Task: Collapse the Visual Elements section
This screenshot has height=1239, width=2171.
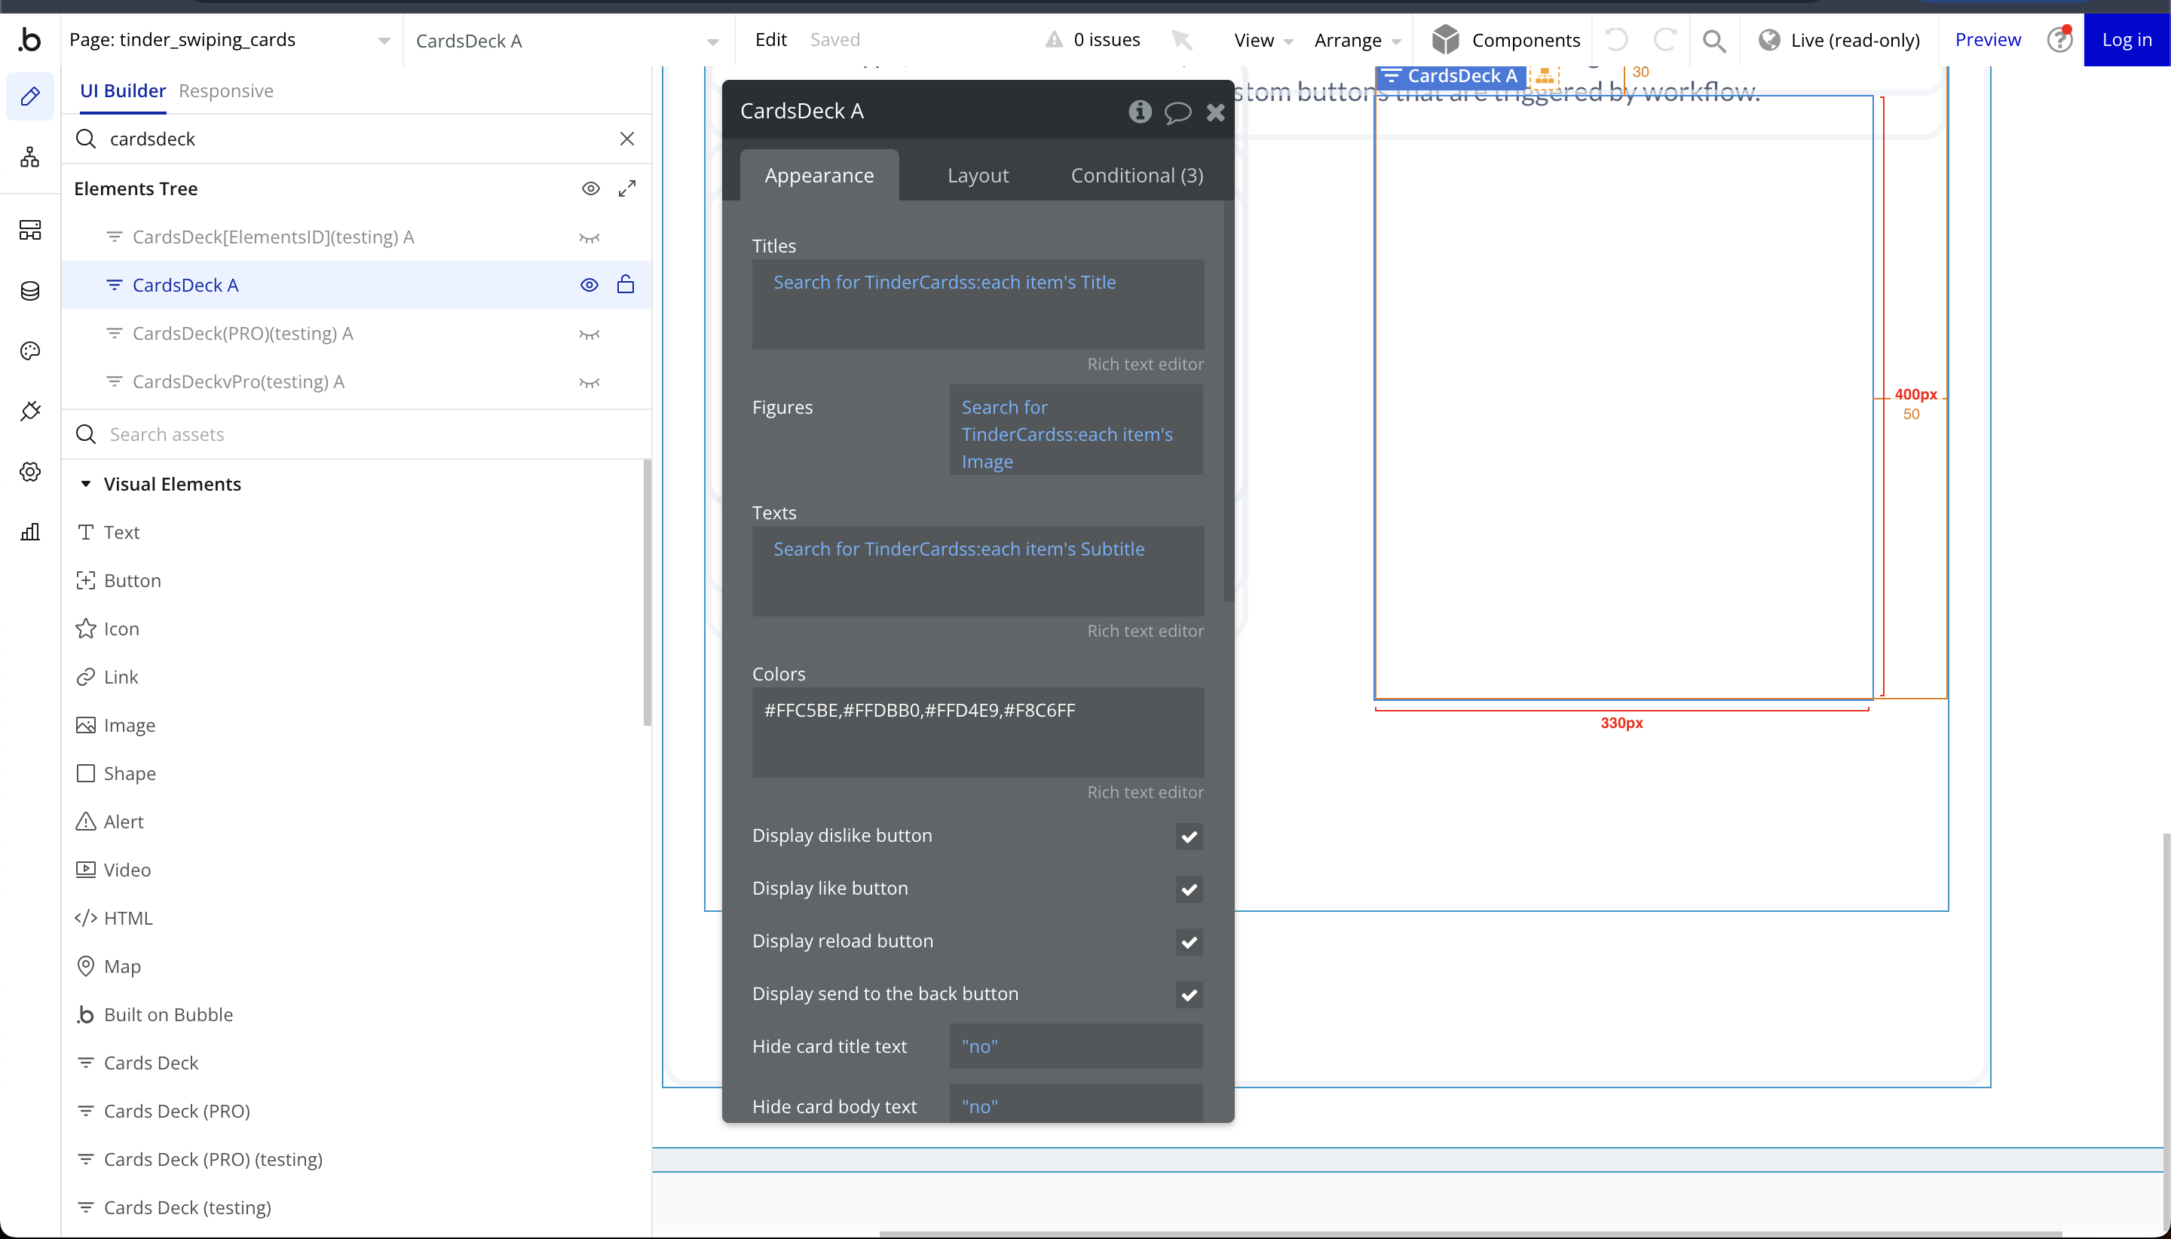Action: click(x=86, y=484)
